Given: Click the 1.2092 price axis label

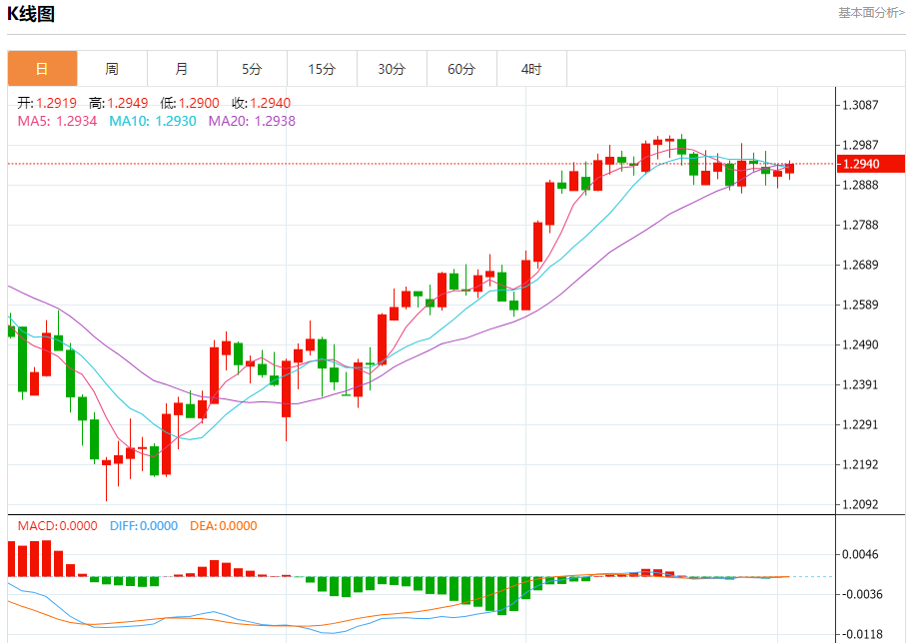Looking at the screenshot, I should point(860,505).
